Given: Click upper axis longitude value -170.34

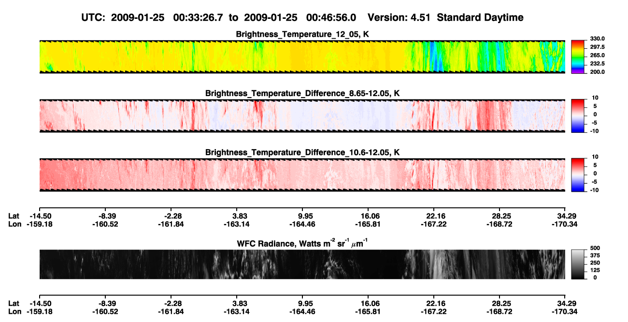Looking at the screenshot, I should click(565, 224).
